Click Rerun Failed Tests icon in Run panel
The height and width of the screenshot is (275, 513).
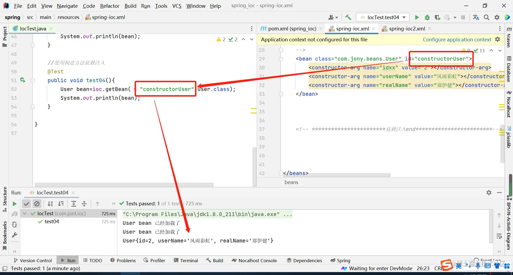pyautogui.click(x=15, y=214)
